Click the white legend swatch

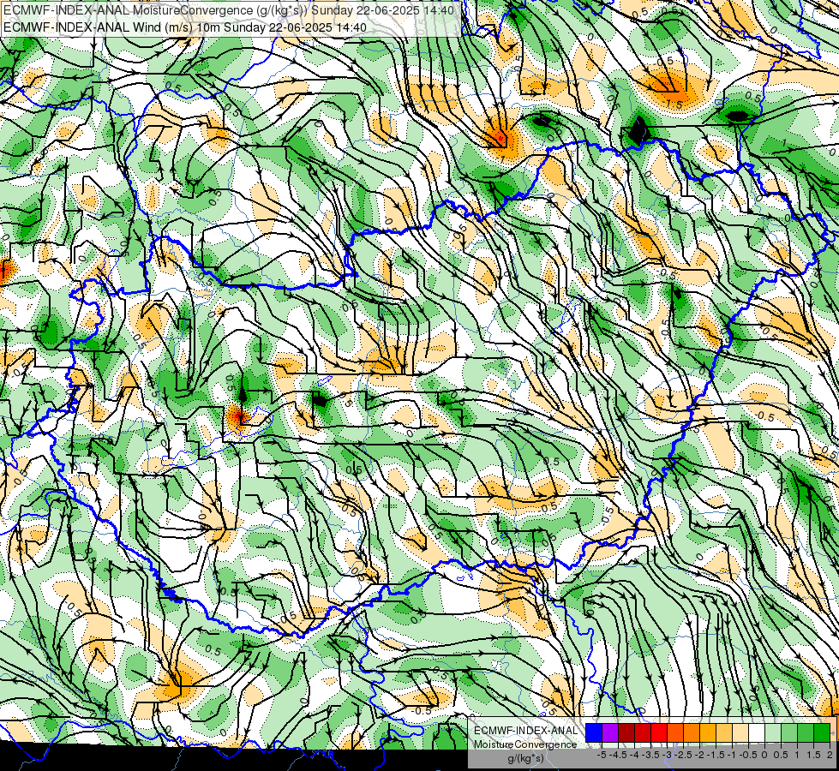coord(757,733)
